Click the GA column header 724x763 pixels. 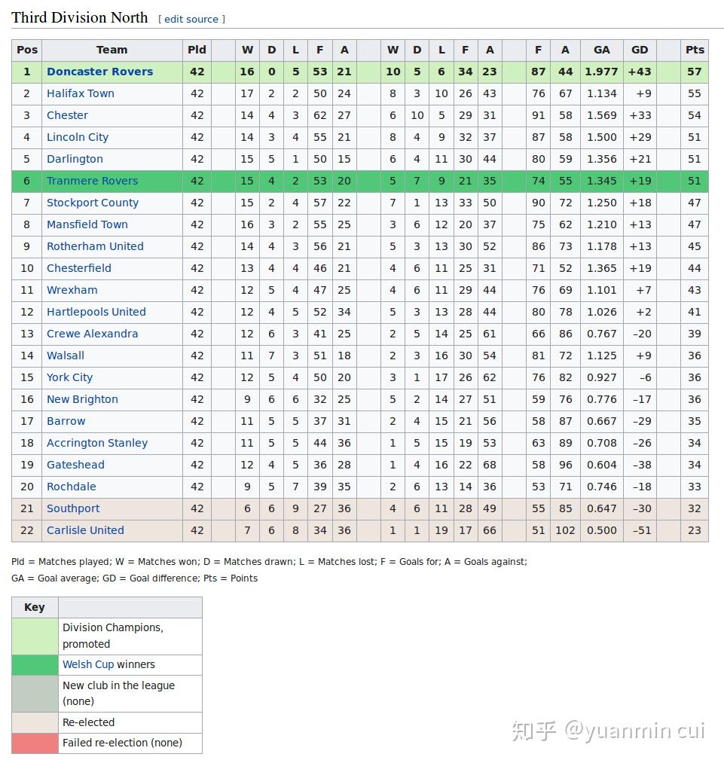tap(601, 50)
